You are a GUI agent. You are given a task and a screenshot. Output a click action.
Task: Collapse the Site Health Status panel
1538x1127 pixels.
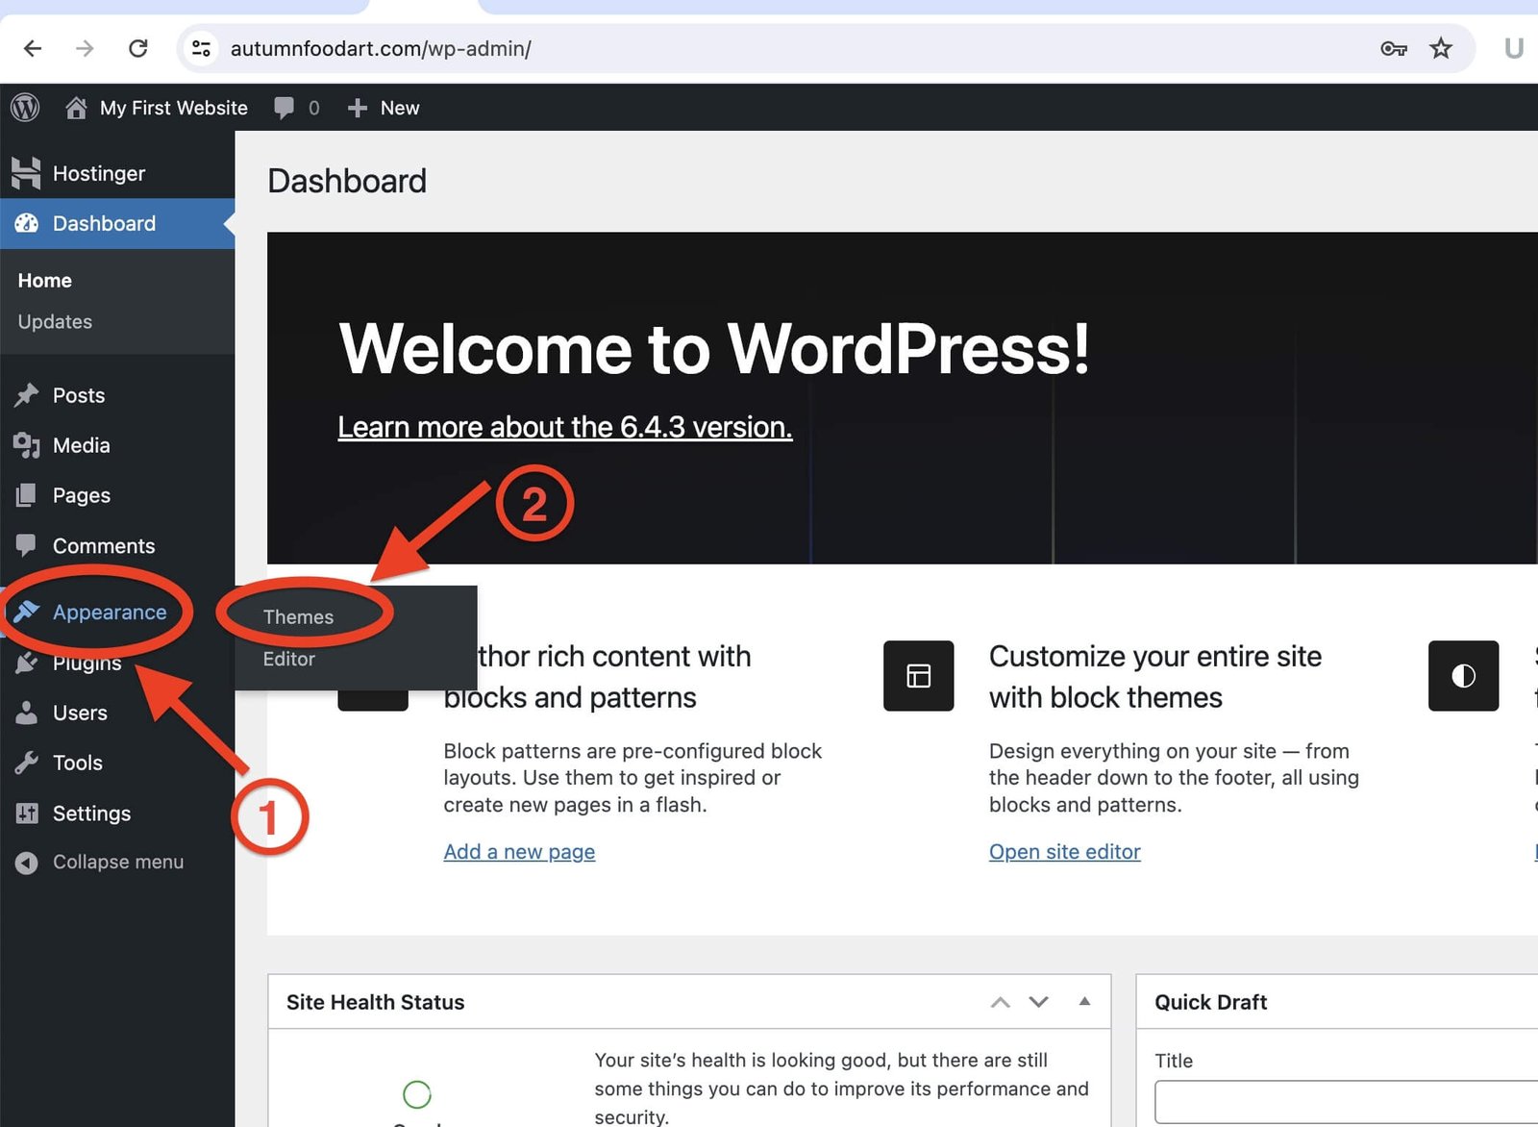(x=1084, y=1001)
